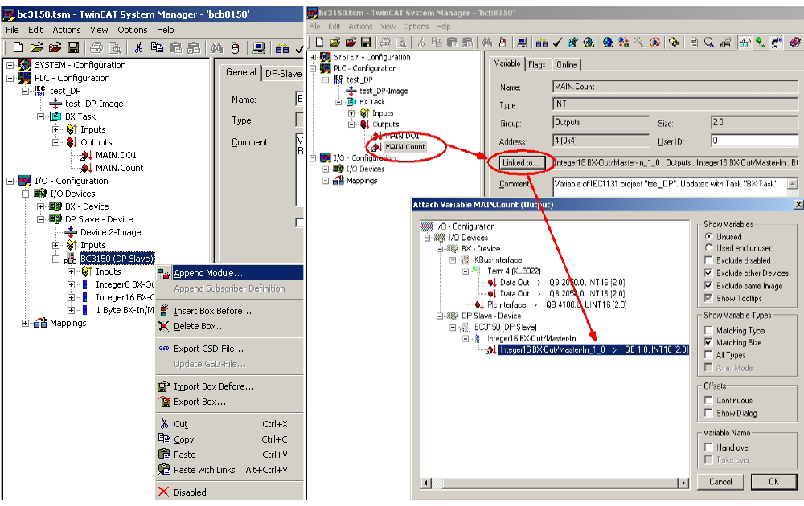Enable the All Types checkbox

(708, 355)
